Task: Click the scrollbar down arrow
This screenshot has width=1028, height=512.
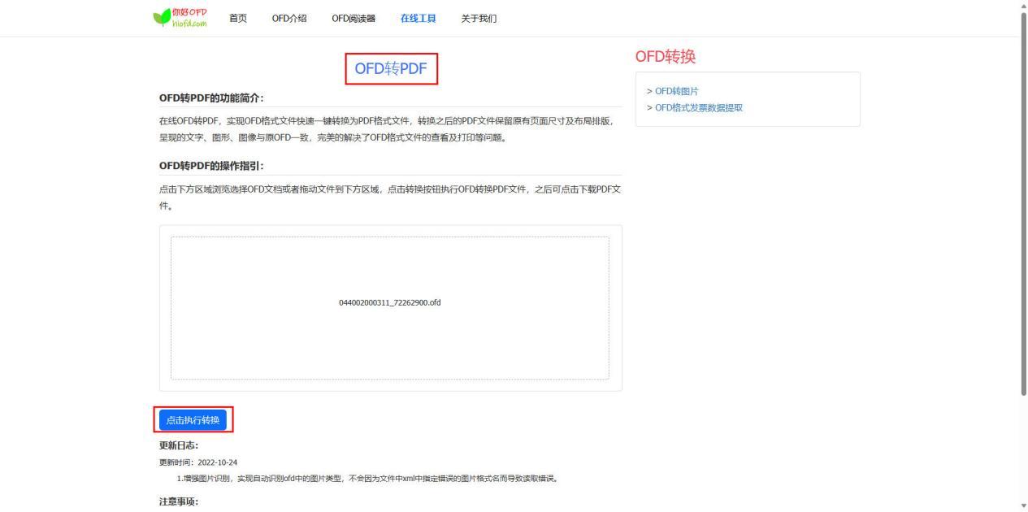Action: (x=1022, y=505)
